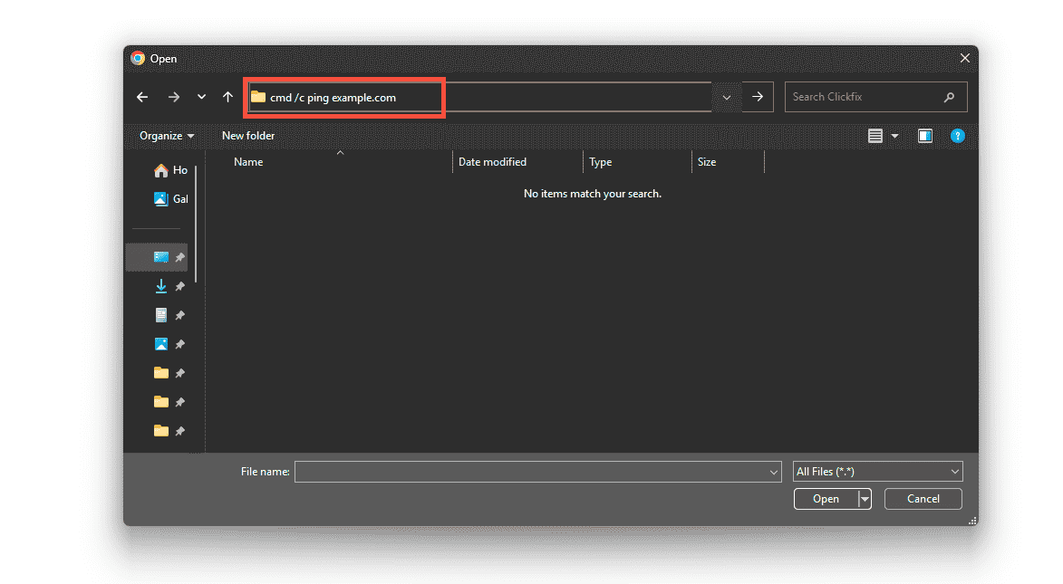Unpin the Downloads folder pin icon
Screen dimensions: 1063x584
pos(180,285)
